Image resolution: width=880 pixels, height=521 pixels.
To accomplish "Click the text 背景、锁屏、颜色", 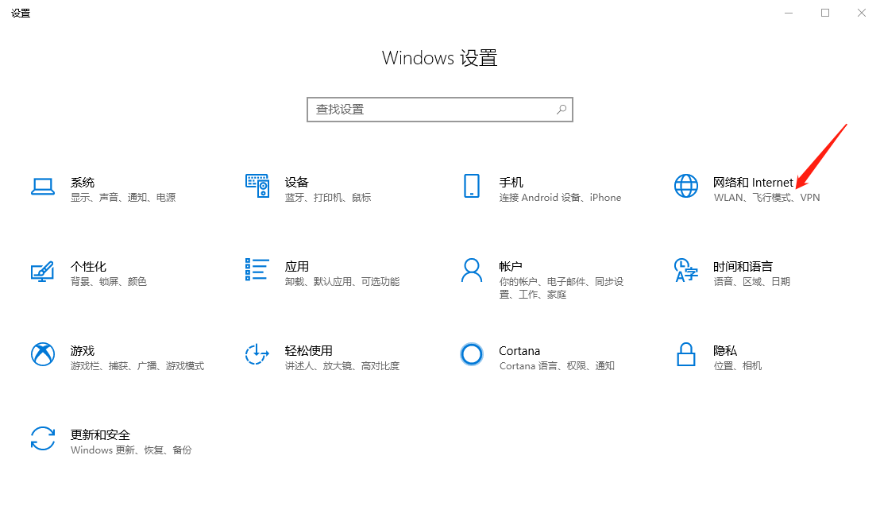I will point(108,282).
